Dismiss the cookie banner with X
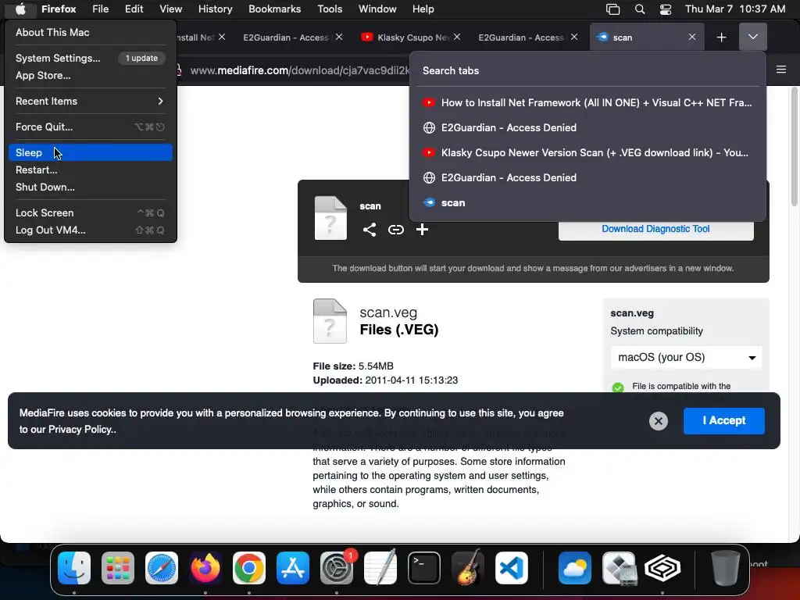800x600 pixels. (x=658, y=421)
